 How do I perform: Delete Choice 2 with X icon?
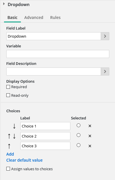pos(90,136)
